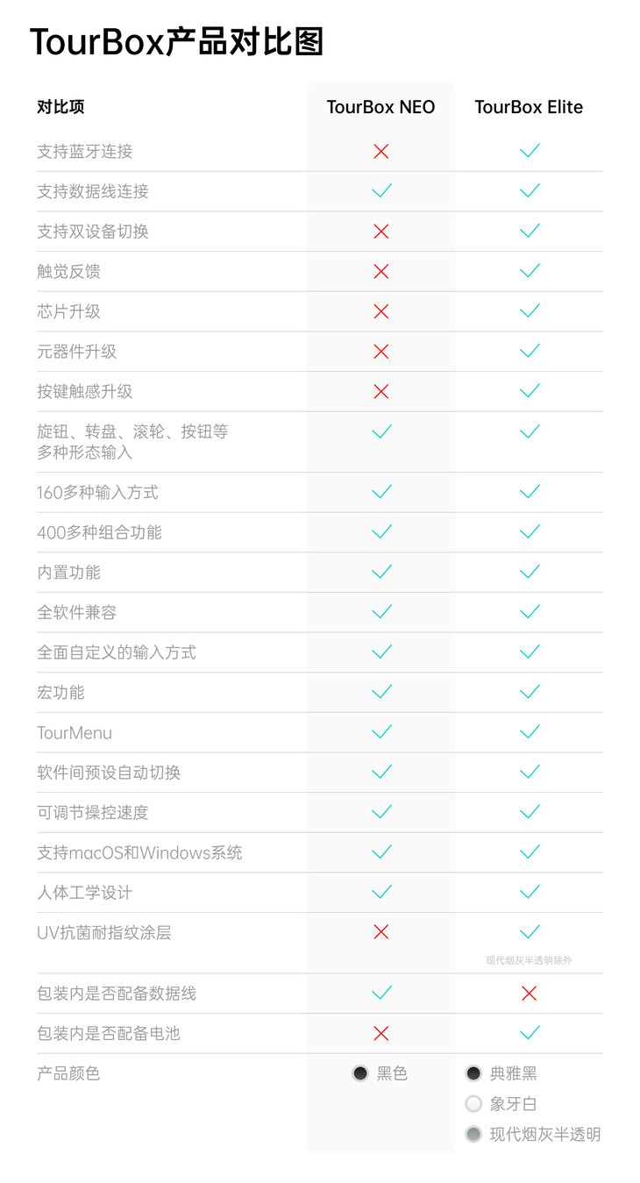Screen dimensions: 640x1183
Task: Select the 象牙白 color option
Action: click(473, 1104)
